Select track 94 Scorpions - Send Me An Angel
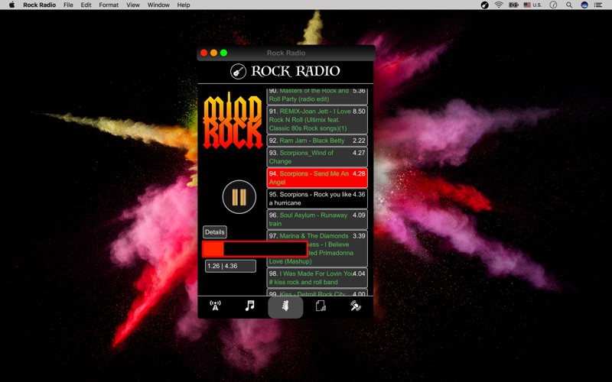The height and width of the screenshot is (382, 612). (317, 178)
